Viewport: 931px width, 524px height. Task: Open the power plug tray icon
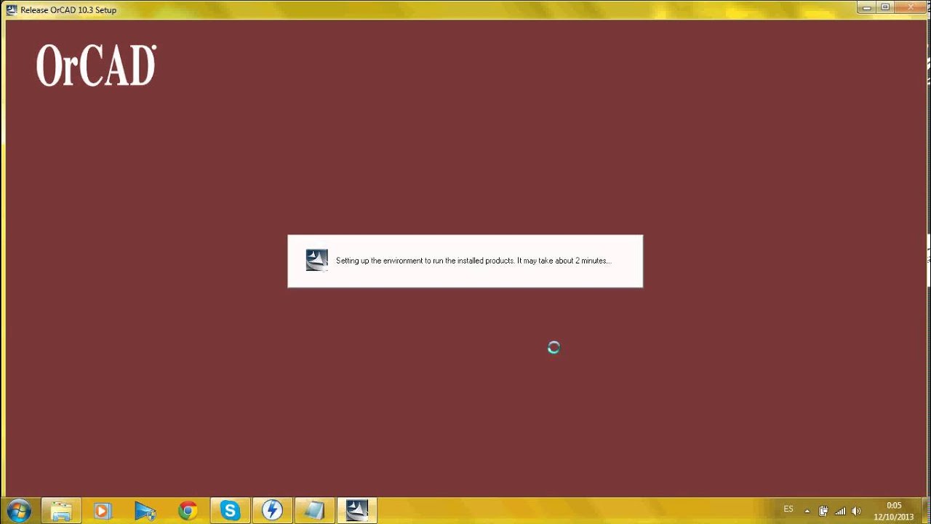coord(823,511)
